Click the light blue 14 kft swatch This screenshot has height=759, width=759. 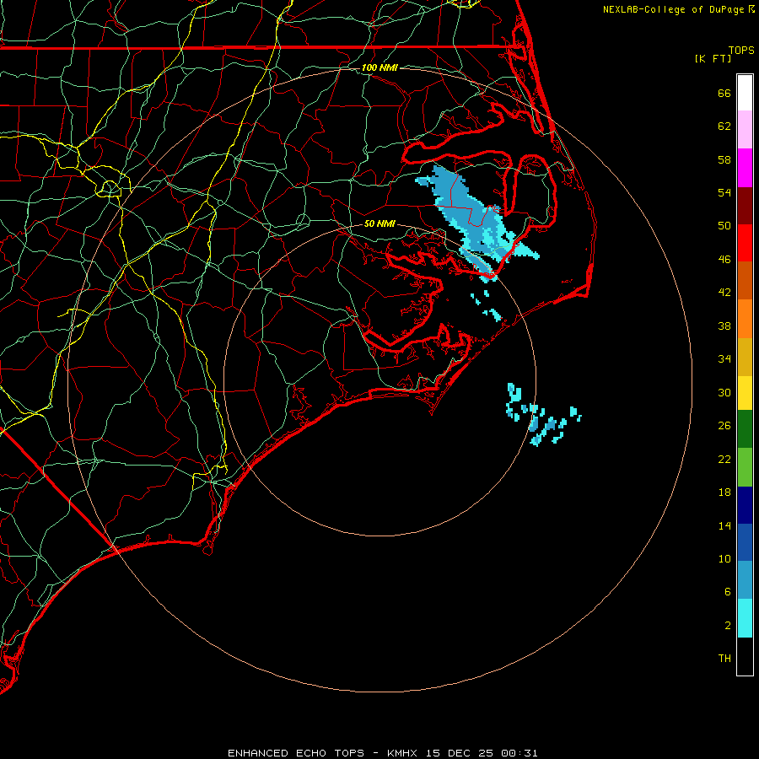point(745,580)
